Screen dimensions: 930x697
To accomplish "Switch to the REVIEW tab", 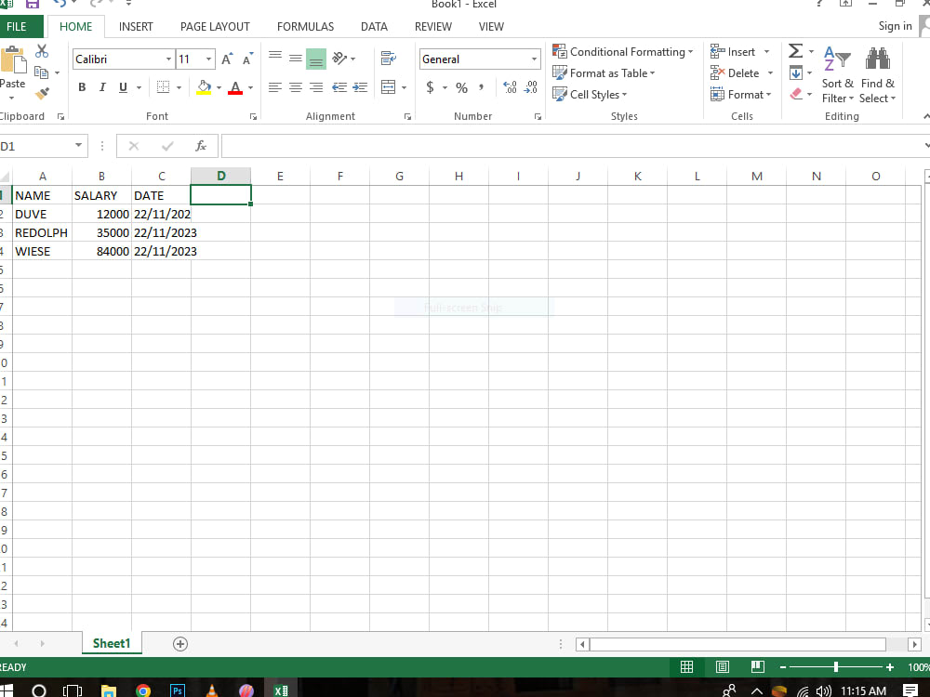I will pos(433,27).
